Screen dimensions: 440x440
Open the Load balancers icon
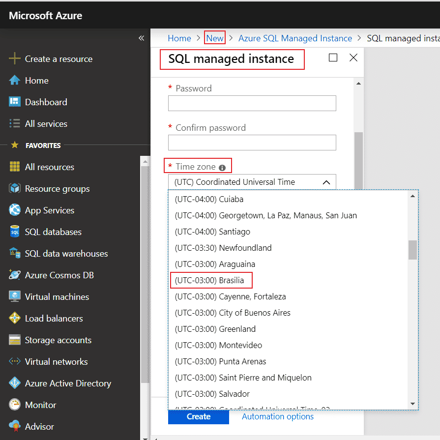15,318
